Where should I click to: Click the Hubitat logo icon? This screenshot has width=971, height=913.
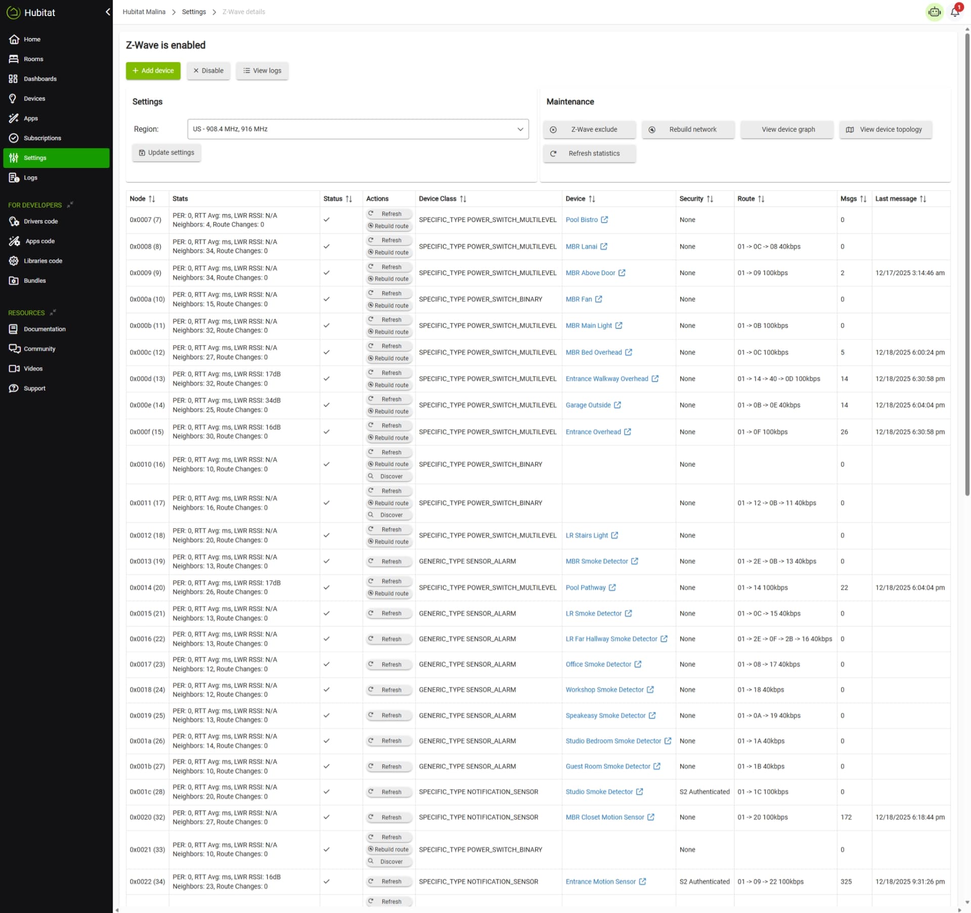(x=13, y=12)
